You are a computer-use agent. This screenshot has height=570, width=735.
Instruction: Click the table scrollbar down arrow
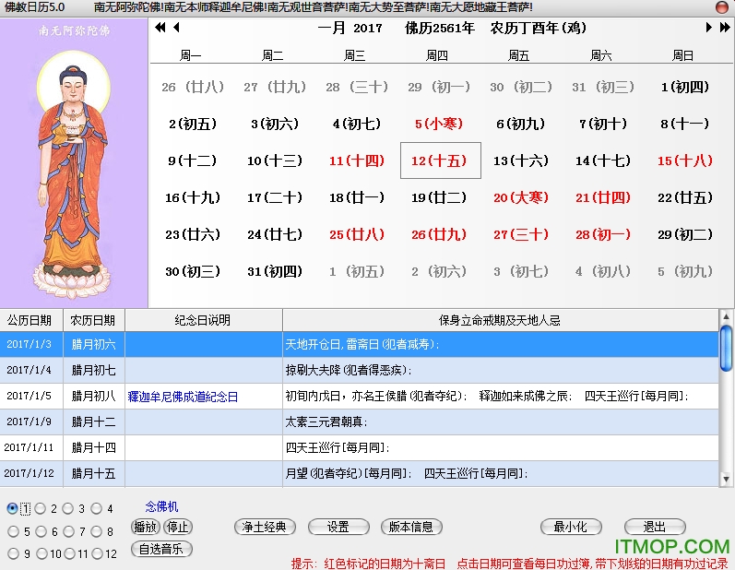(x=726, y=479)
